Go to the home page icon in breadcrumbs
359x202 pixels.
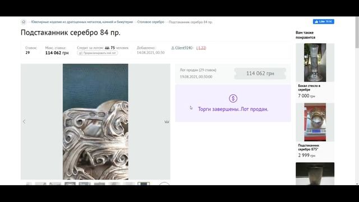(x=24, y=22)
